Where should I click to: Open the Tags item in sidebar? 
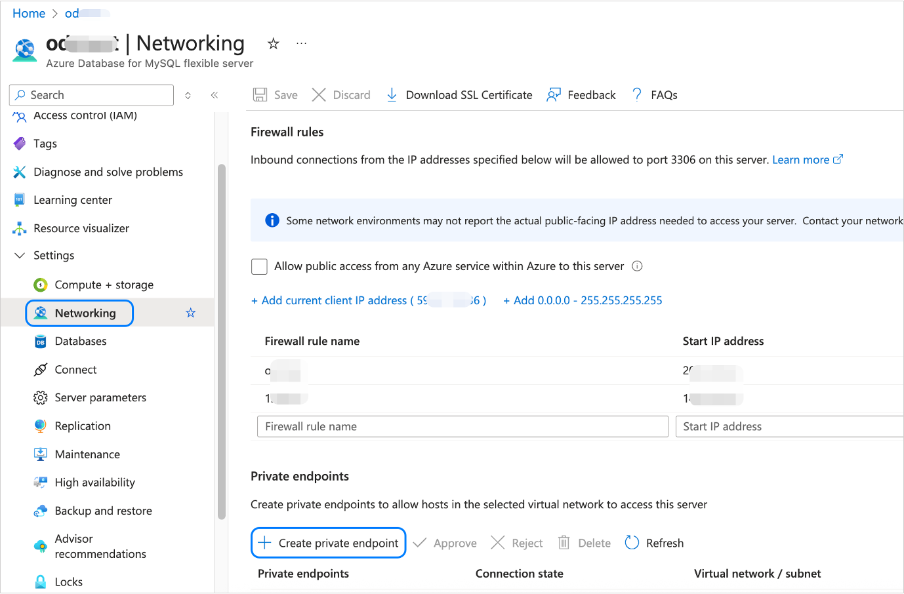point(45,144)
